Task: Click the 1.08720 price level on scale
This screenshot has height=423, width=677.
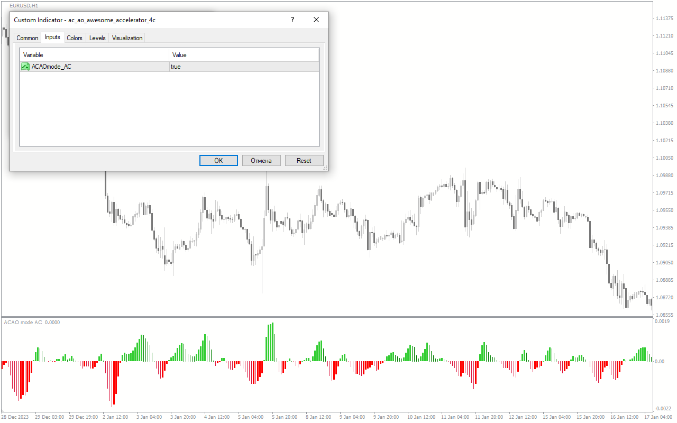Action: click(x=664, y=298)
